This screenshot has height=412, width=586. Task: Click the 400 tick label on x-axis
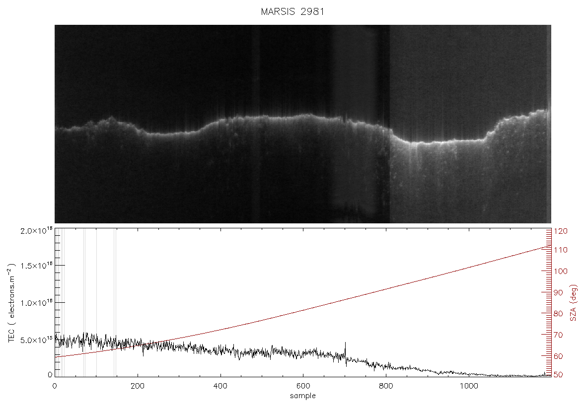220,386
